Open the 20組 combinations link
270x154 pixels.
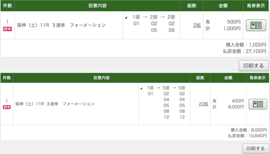(203, 104)
